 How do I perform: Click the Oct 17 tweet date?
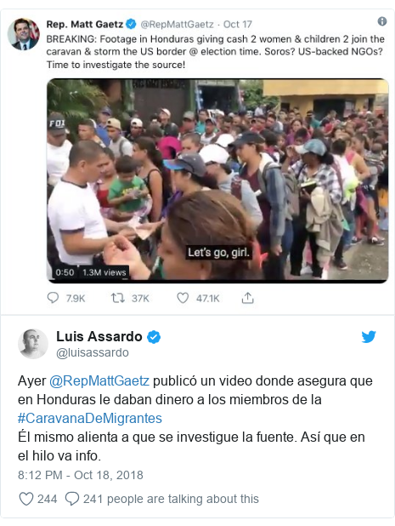click(237, 25)
